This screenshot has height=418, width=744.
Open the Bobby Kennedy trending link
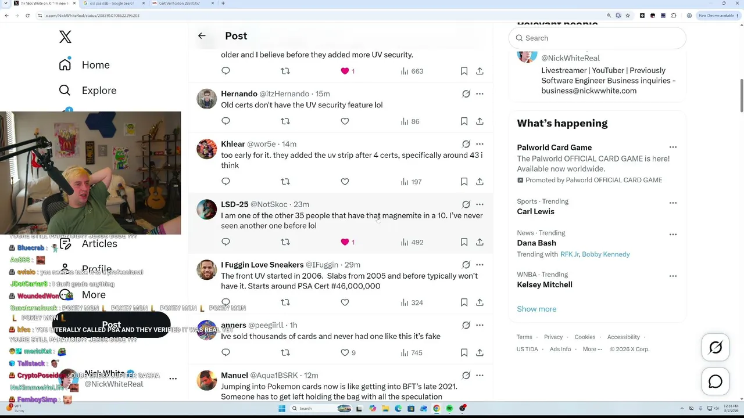click(x=606, y=254)
